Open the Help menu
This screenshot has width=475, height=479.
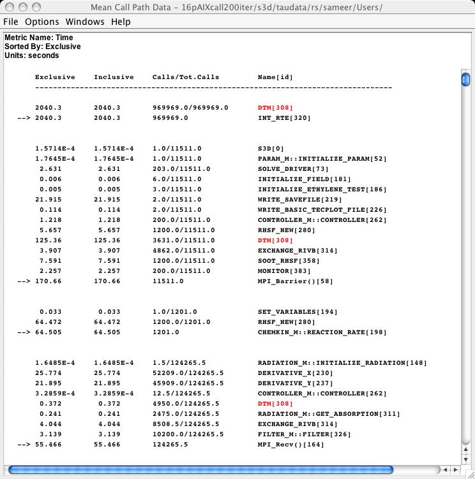(121, 22)
